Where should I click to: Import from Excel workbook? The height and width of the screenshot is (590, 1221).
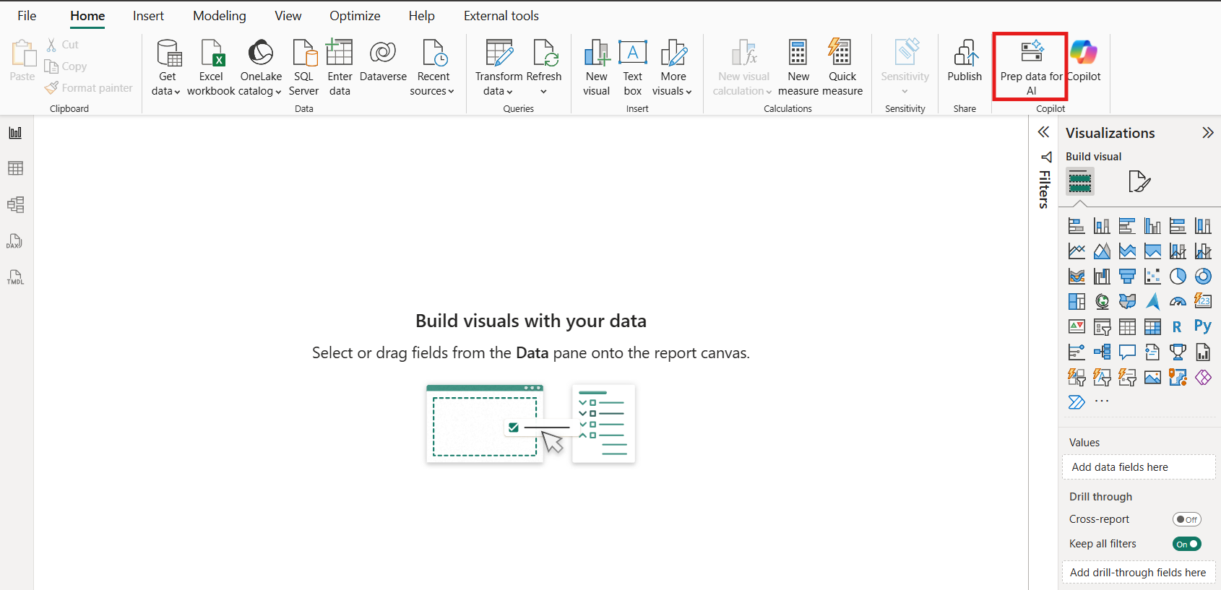211,66
